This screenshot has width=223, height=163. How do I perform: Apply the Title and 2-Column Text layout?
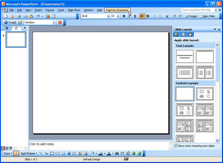(205, 72)
